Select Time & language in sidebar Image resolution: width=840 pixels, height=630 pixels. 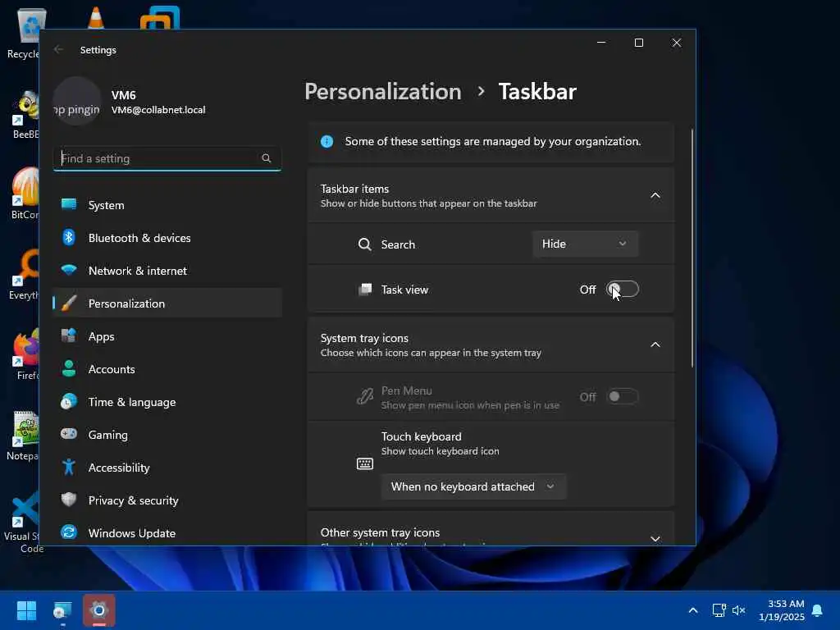(167, 402)
